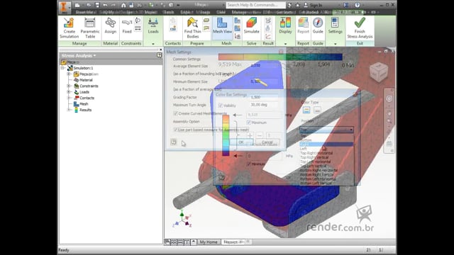The width and height of the screenshot is (454, 255).
Task: Expand the Results tree node
Action: [x=69, y=110]
